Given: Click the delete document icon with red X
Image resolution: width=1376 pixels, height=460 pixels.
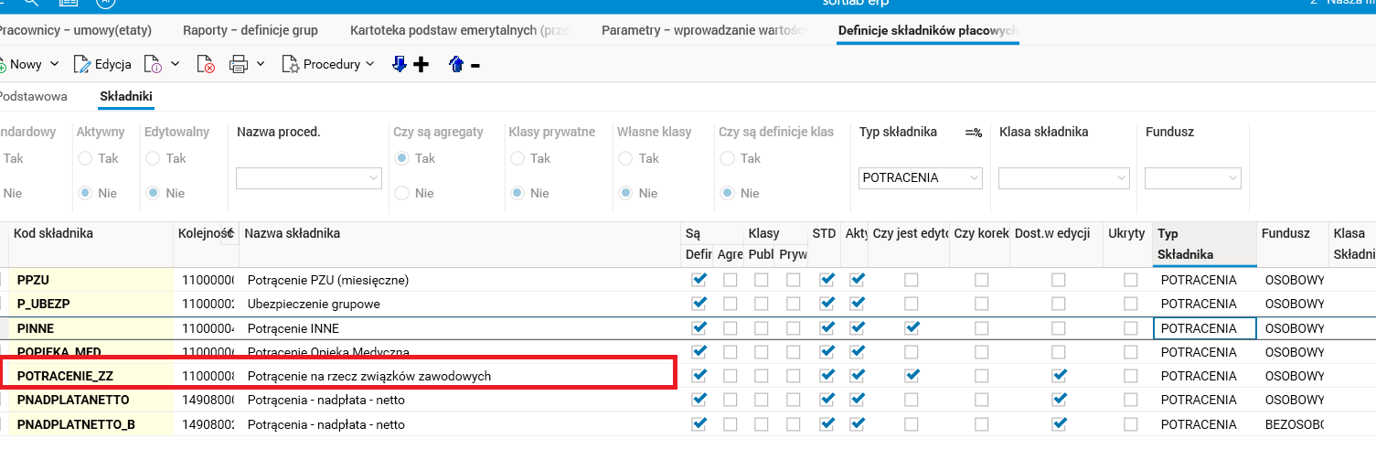Looking at the screenshot, I should pos(206,64).
